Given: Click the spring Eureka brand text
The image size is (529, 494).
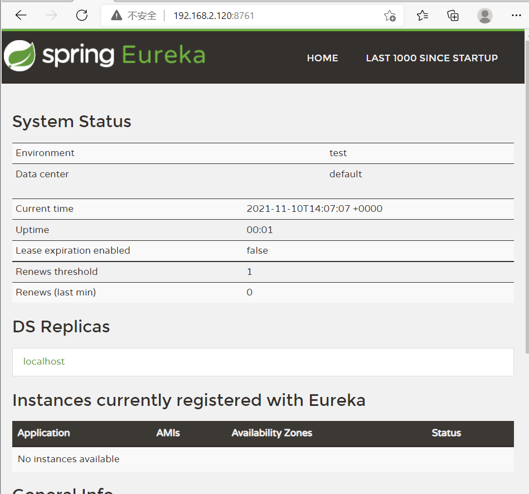Looking at the screenshot, I should 124,55.
